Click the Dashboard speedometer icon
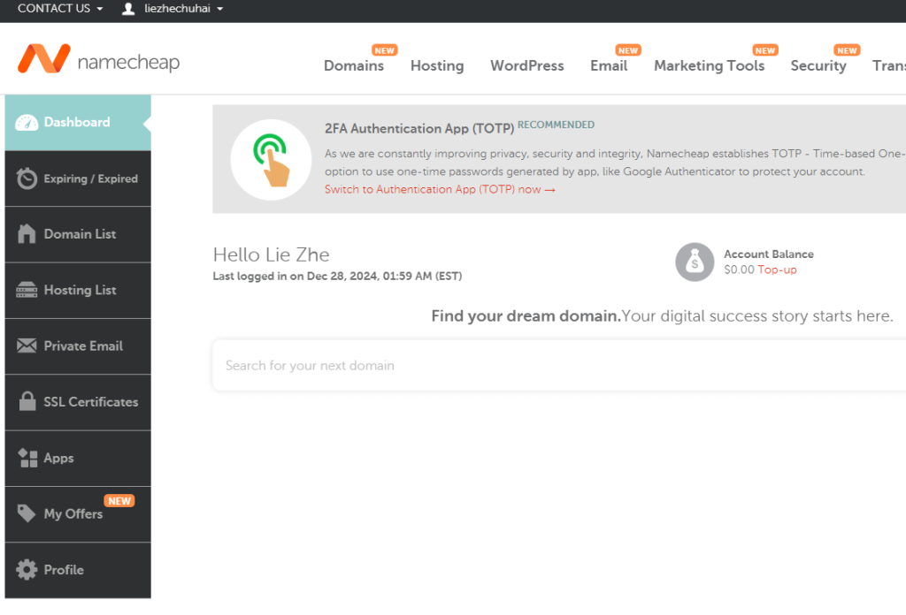The image size is (906, 615). [27, 122]
